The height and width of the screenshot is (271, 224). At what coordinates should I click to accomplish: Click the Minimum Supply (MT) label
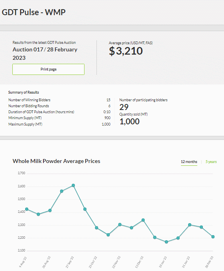click(25, 118)
